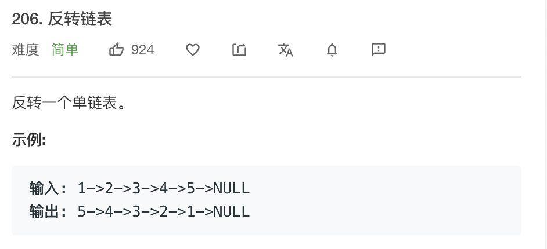Like the problem with thumbs-up icon

pyautogui.click(x=117, y=49)
